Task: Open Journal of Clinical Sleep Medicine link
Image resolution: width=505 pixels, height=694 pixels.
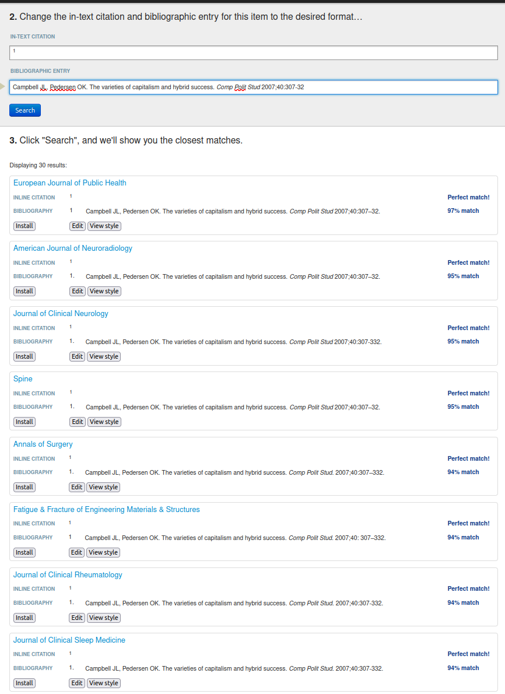Action: [69, 640]
